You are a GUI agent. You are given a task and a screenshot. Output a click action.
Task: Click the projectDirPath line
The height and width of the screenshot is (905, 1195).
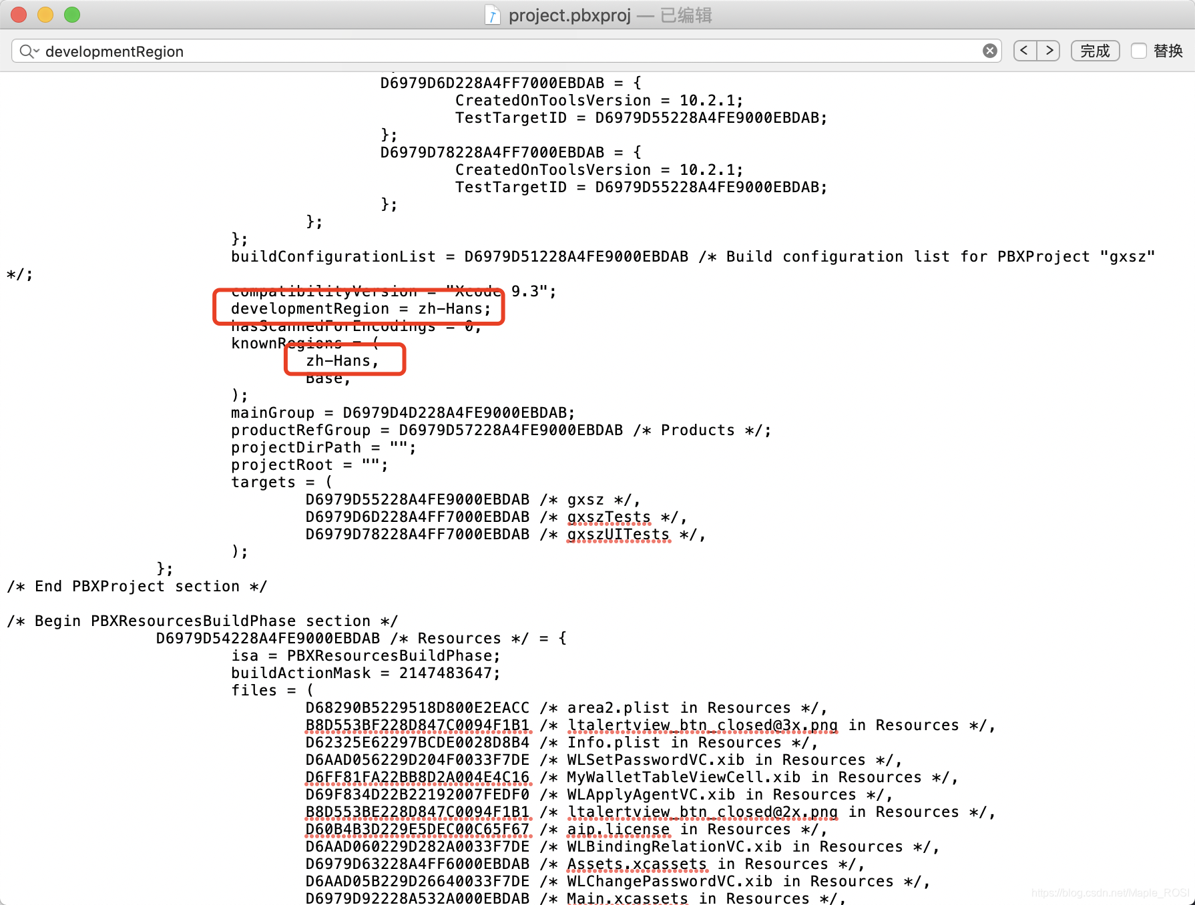323,447
